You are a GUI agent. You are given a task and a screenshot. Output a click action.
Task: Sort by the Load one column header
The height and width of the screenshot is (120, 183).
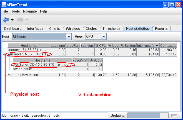coord(58,45)
